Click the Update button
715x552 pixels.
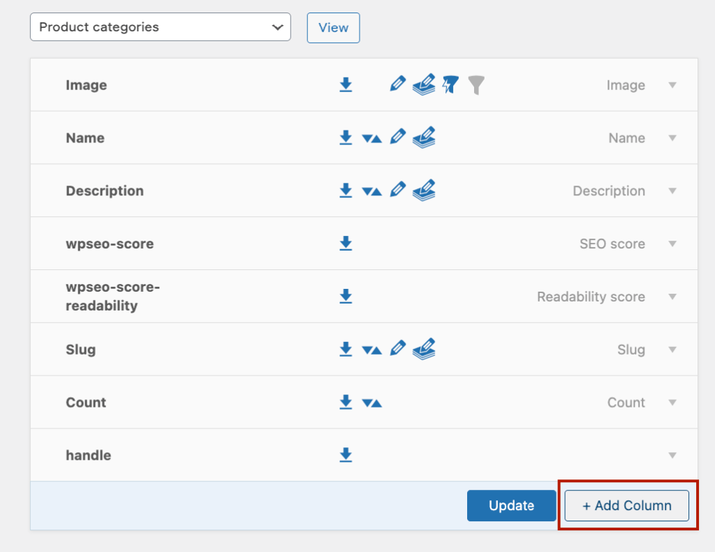click(511, 505)
